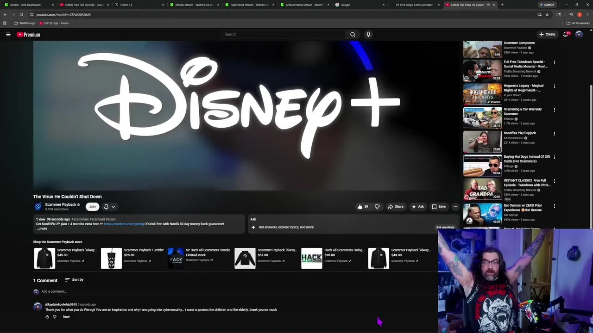Screen dimensions: 593x333
Task: Dislike the comment from kaptainkoolwhip3913
Action: click(x=55, y=317)
